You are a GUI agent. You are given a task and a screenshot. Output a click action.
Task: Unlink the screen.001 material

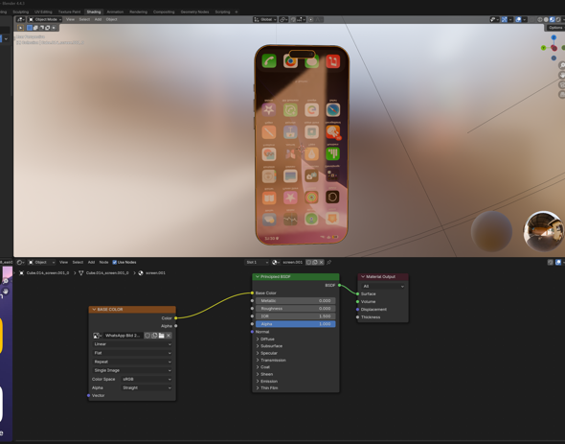[x=321, y=263]
